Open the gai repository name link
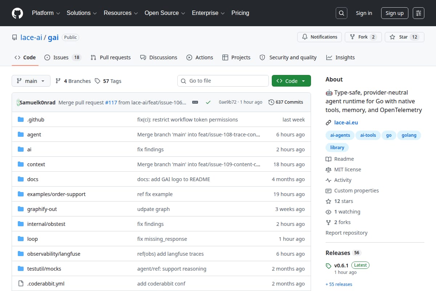The width and height of the screenshot is (436, 291). point(53,37)
